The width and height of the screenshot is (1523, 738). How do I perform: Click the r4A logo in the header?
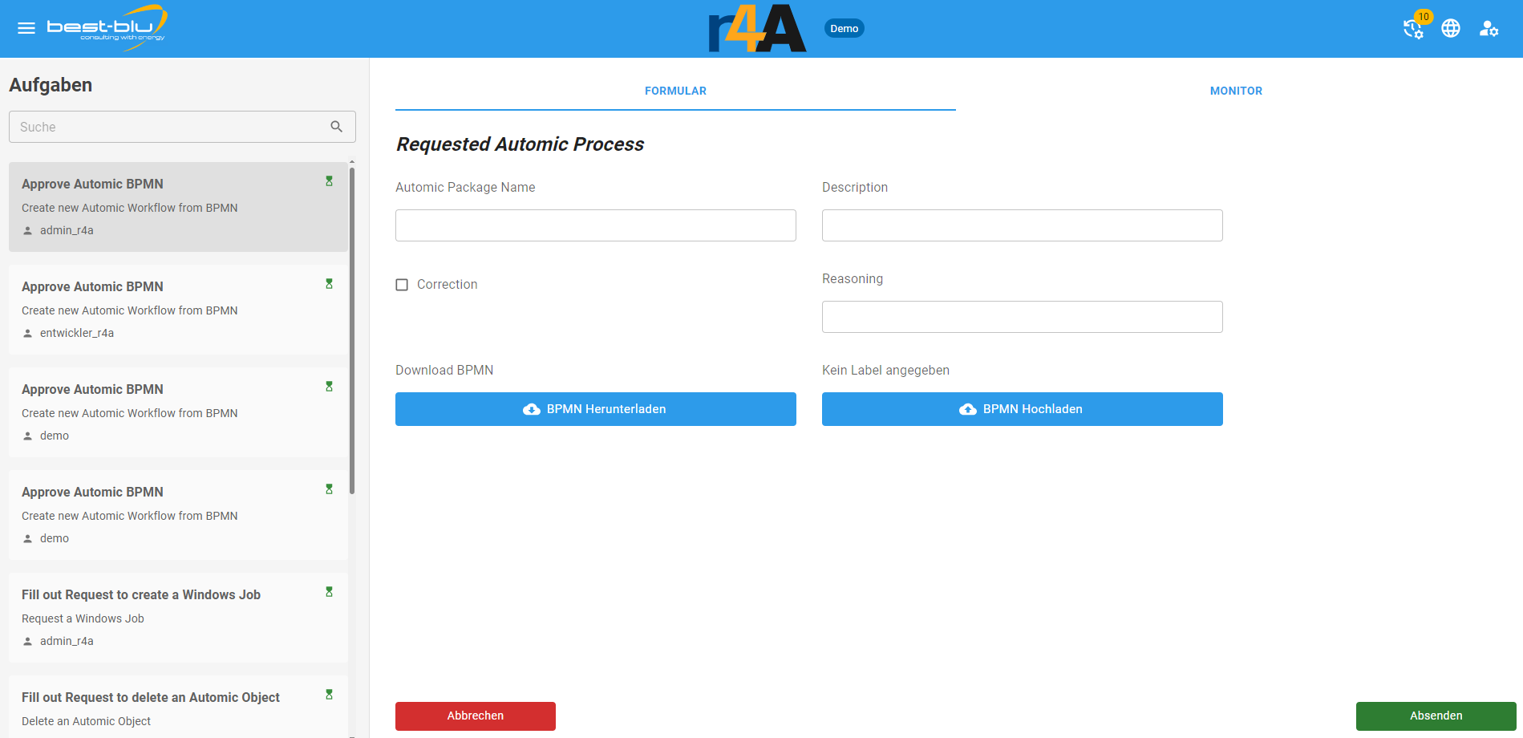(x=757, y=29)
